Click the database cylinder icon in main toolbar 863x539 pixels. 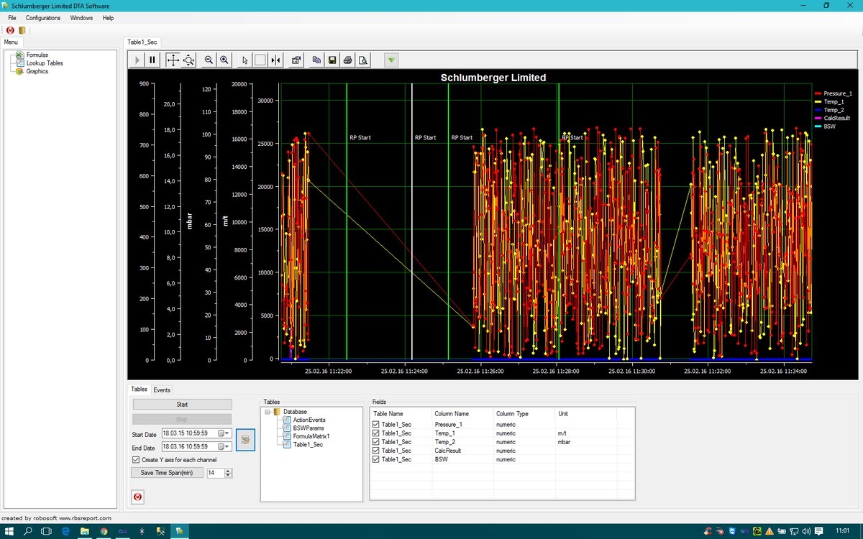pos(22,30)
